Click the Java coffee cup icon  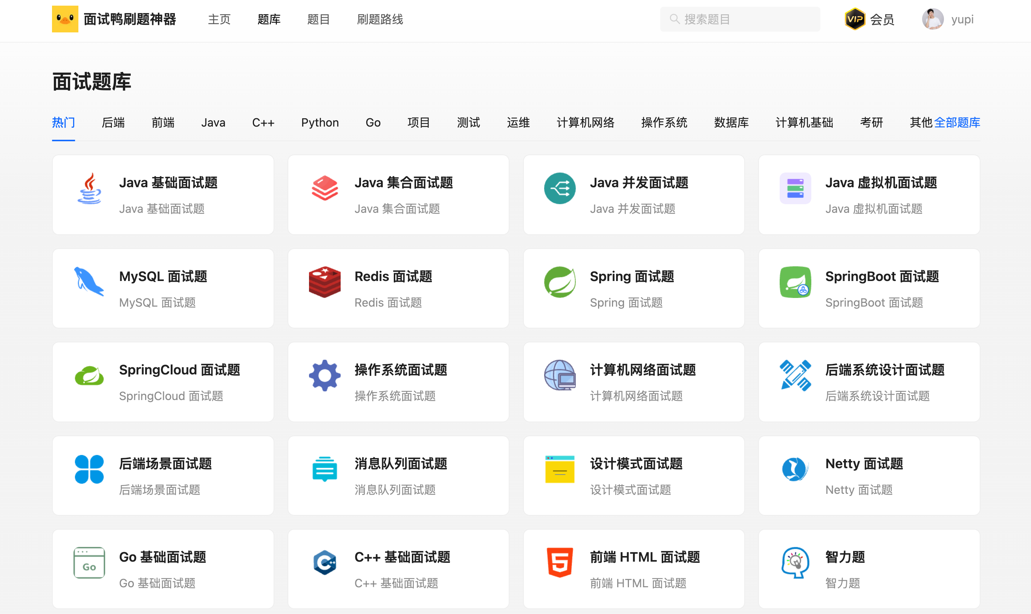click(x=89, y=188)
